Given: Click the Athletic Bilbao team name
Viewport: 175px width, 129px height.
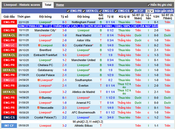Looking at the screenshot, I should 84,126.
